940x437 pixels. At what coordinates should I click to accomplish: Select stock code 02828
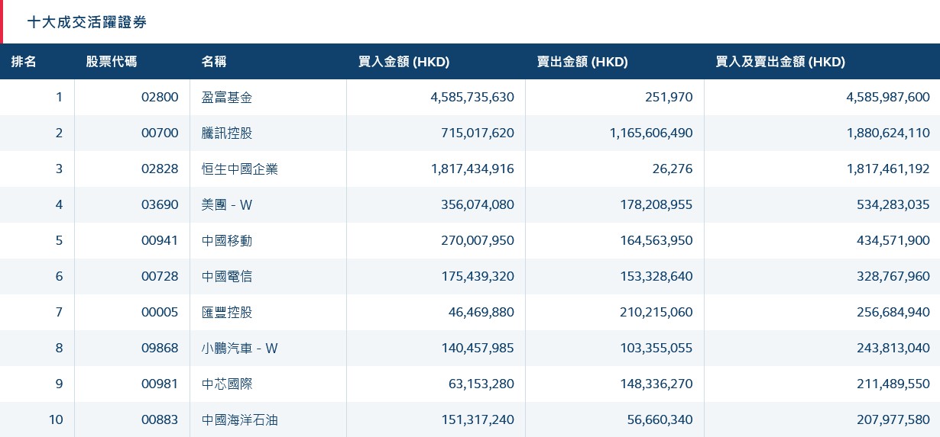pos(160,169)
